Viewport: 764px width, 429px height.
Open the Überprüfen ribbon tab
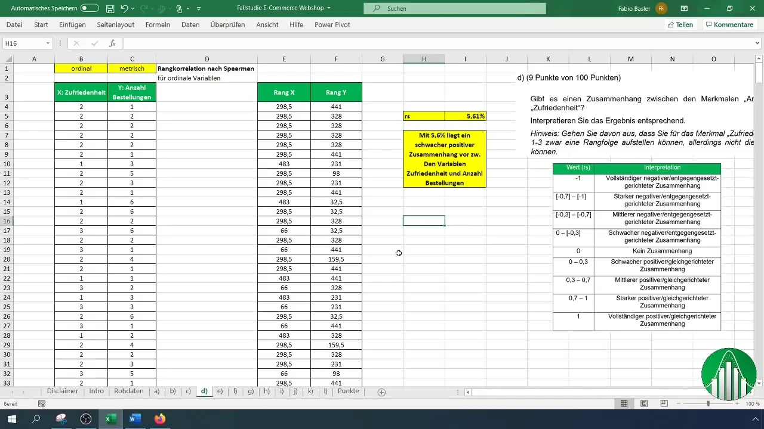click(x=227, y=24)
